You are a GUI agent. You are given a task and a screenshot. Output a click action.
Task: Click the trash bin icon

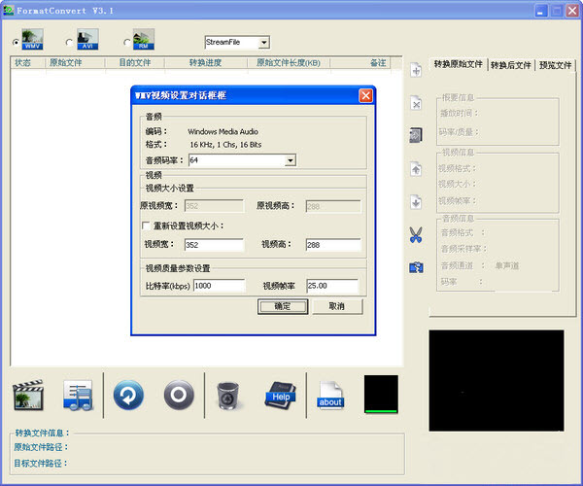pyautogui.click(x=228, y=396)
